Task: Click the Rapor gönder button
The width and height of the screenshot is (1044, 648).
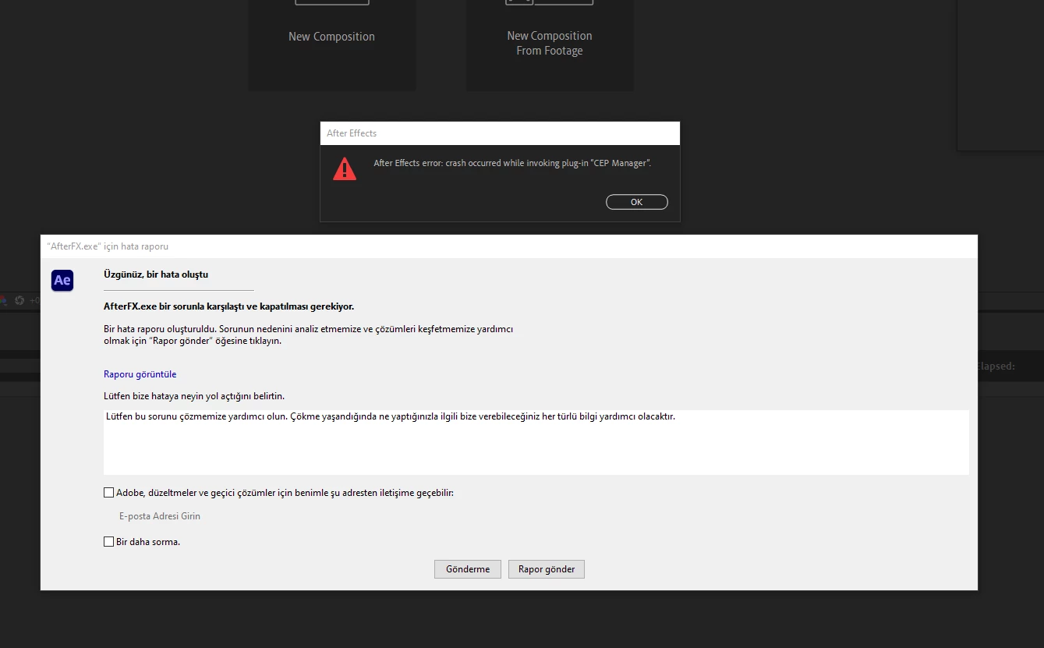Action: (x=547, y=569)
